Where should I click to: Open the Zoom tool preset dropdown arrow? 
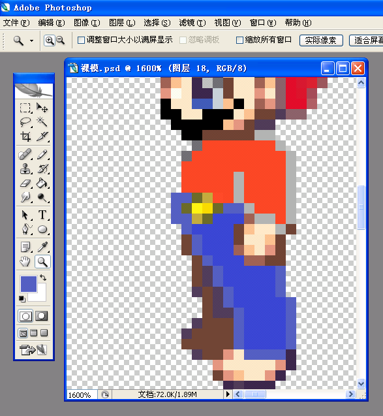(31, 41)
